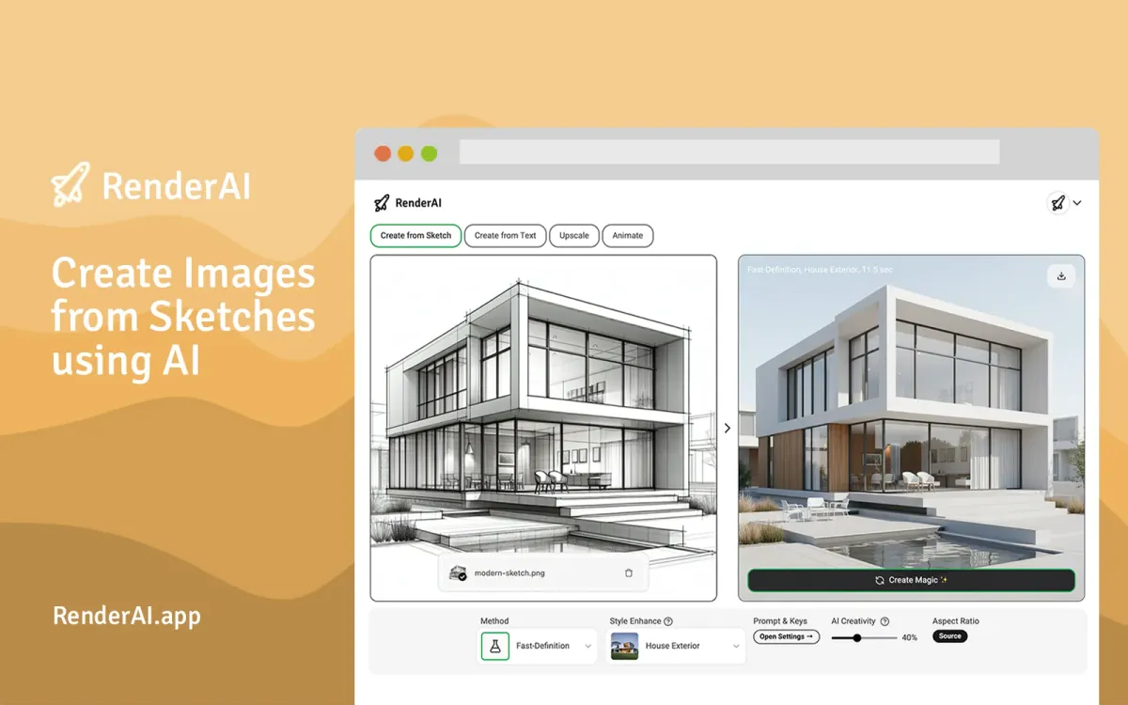Screen dimensions: 1128x705
Task: Click the yellow browser window dot
Action: tap(406, 153)
